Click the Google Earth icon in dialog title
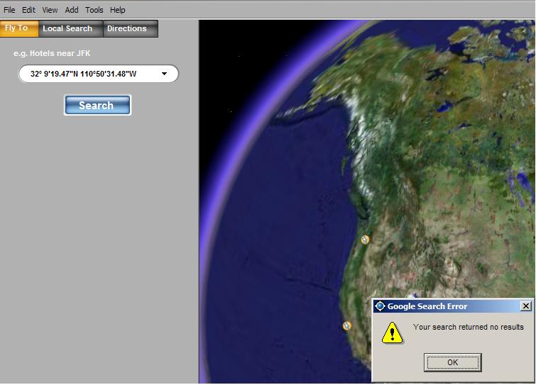The width and height of the screenshot is (536, 385). [380, 306]
